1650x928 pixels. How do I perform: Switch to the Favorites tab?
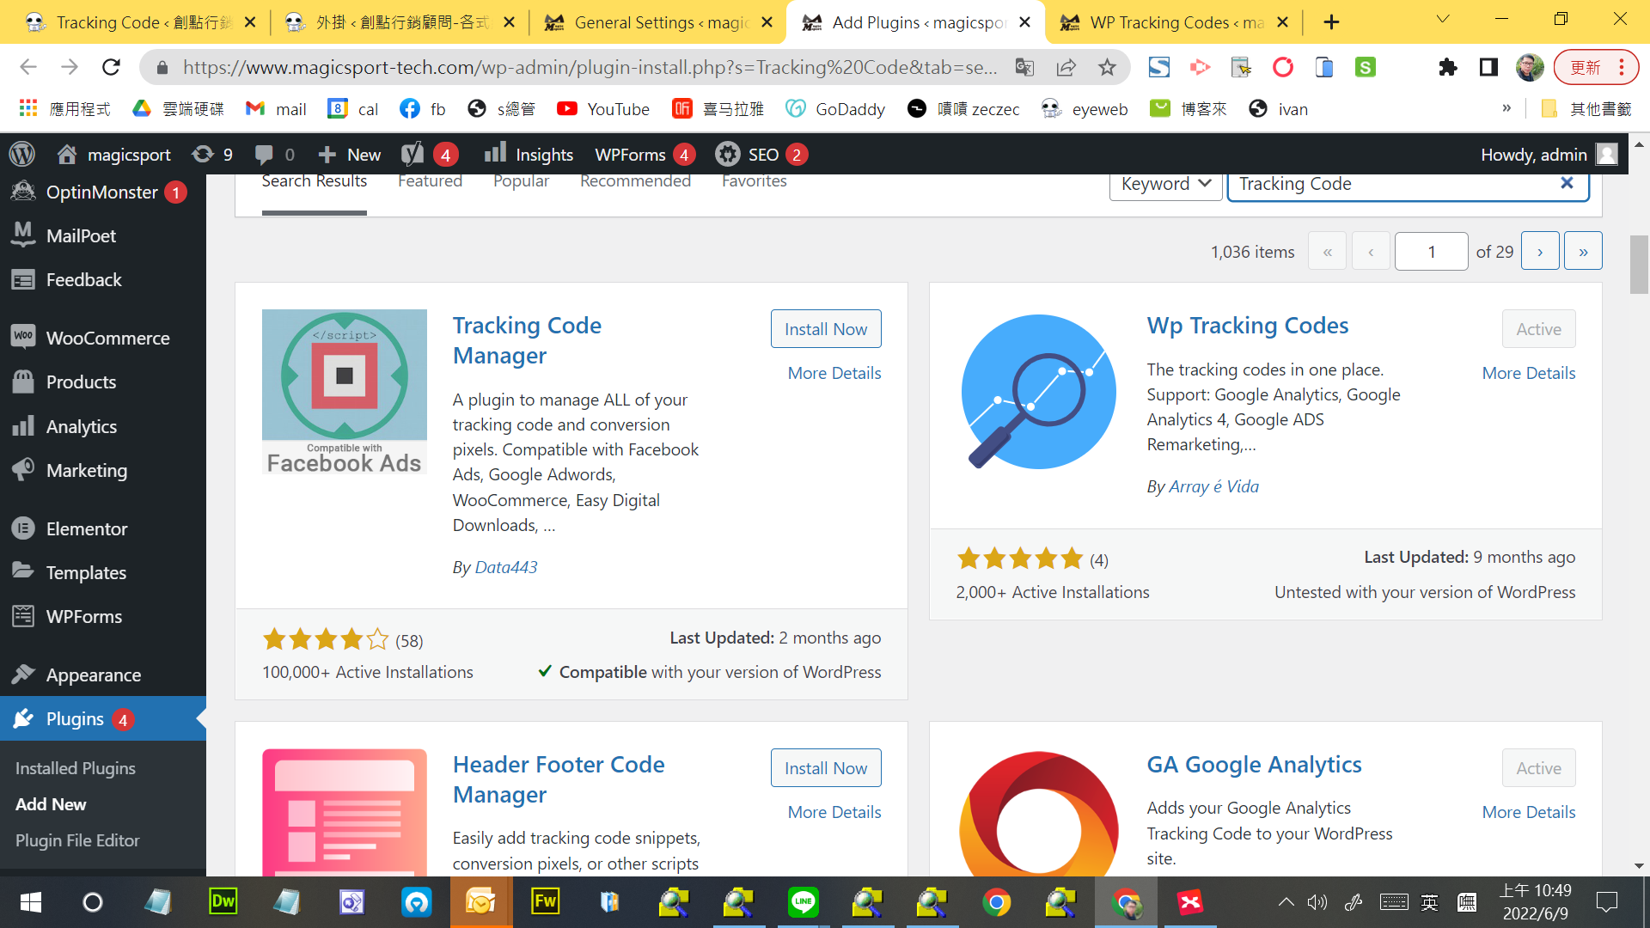coord(755,181)
